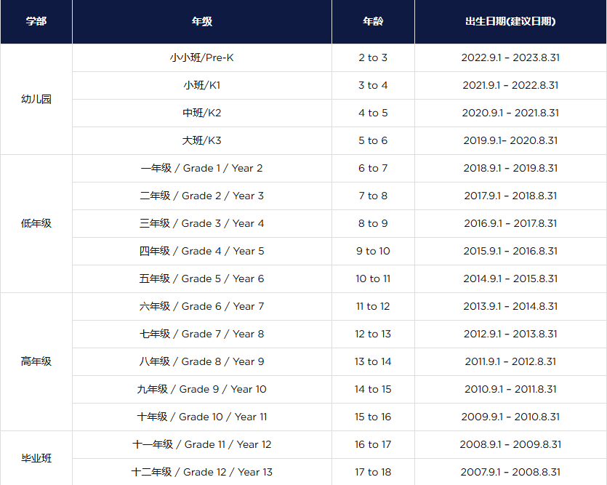Viewport: 607px width, 485px height.
Task: Click the 年龄 column header
Action: point(373,22)
